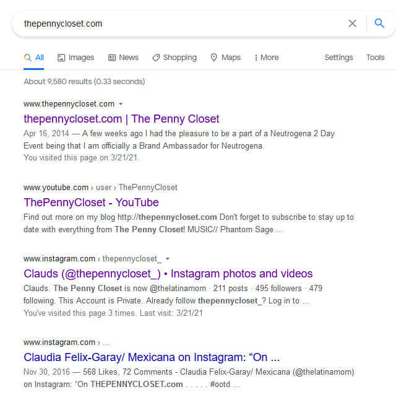Expand dropdown arrow next to instagram thepennycloset_ URL
The image size is (396, 405).
tap(168, 259)
